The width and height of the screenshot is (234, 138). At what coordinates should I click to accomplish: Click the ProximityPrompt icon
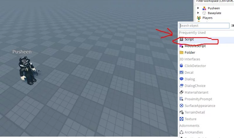click(x=182, y=99)
